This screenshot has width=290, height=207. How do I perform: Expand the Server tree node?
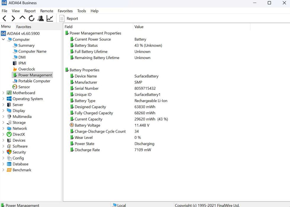coord(3,105)
